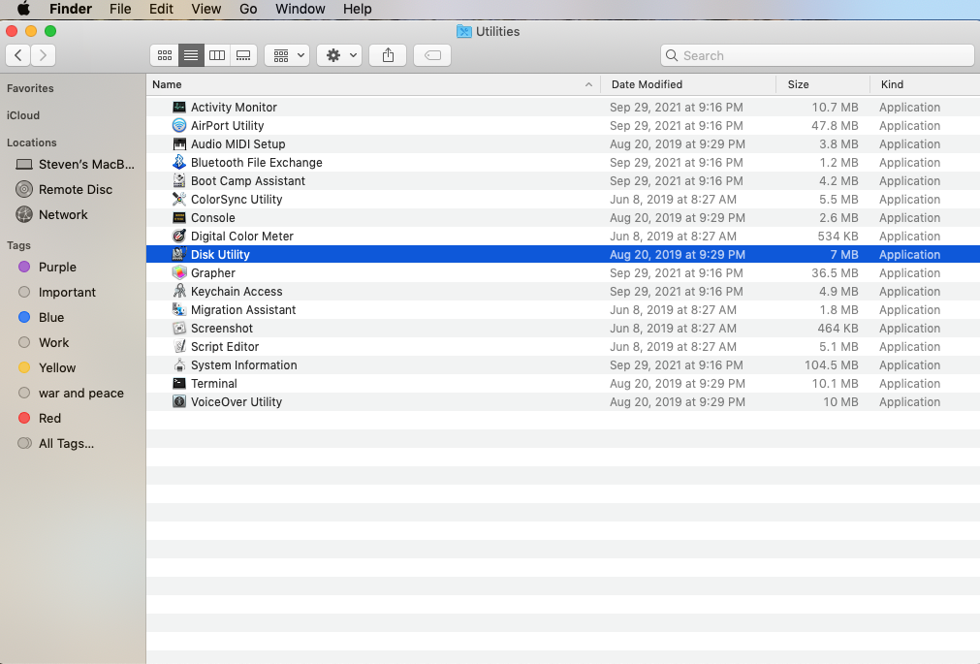This screenshot has height=664, width=980.
Task: Go back with the left arrow button
Action: point(18,55)
